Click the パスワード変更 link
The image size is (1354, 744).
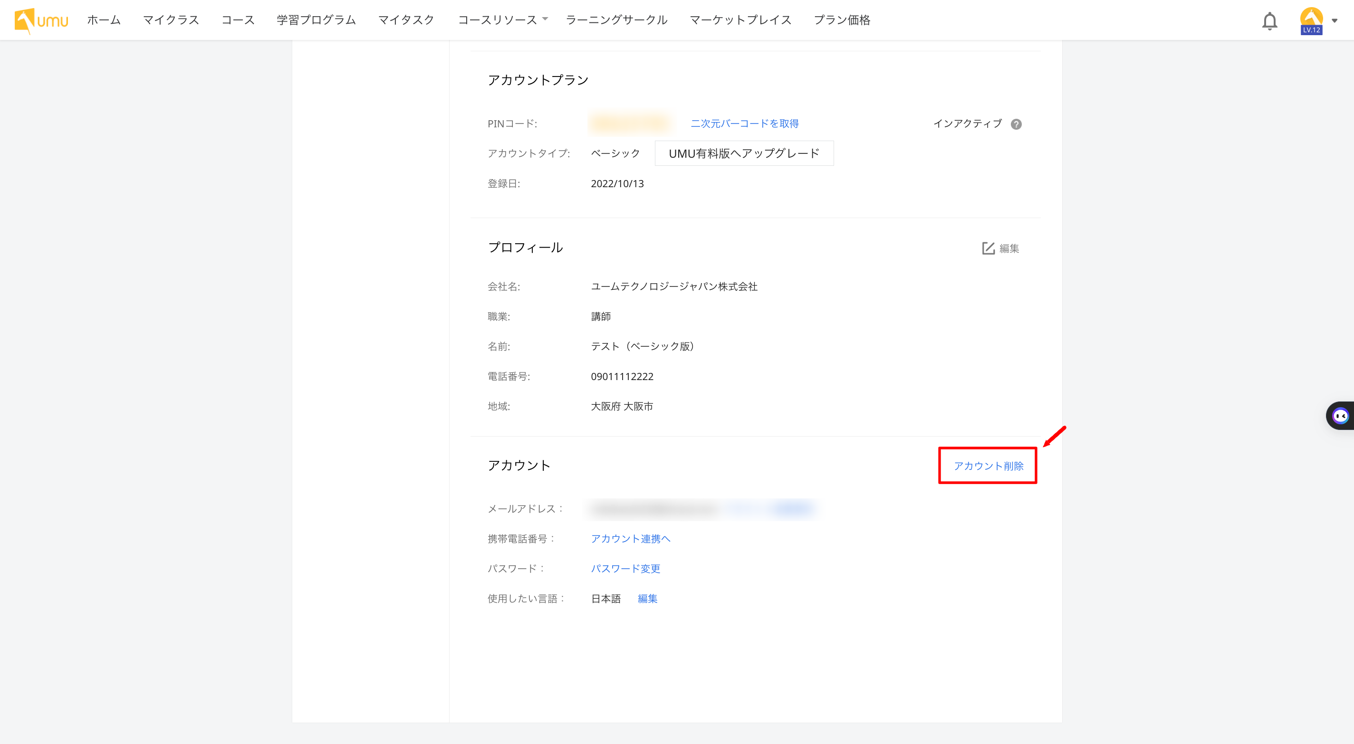(x=625, y=569)
